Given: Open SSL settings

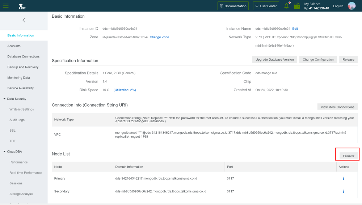Looking at the screenshot, I should [x=12, y=131].
